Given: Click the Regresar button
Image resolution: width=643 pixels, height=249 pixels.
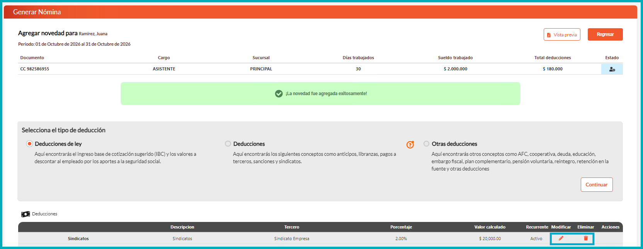Looking at the screenshot, I should click(605, 34).
